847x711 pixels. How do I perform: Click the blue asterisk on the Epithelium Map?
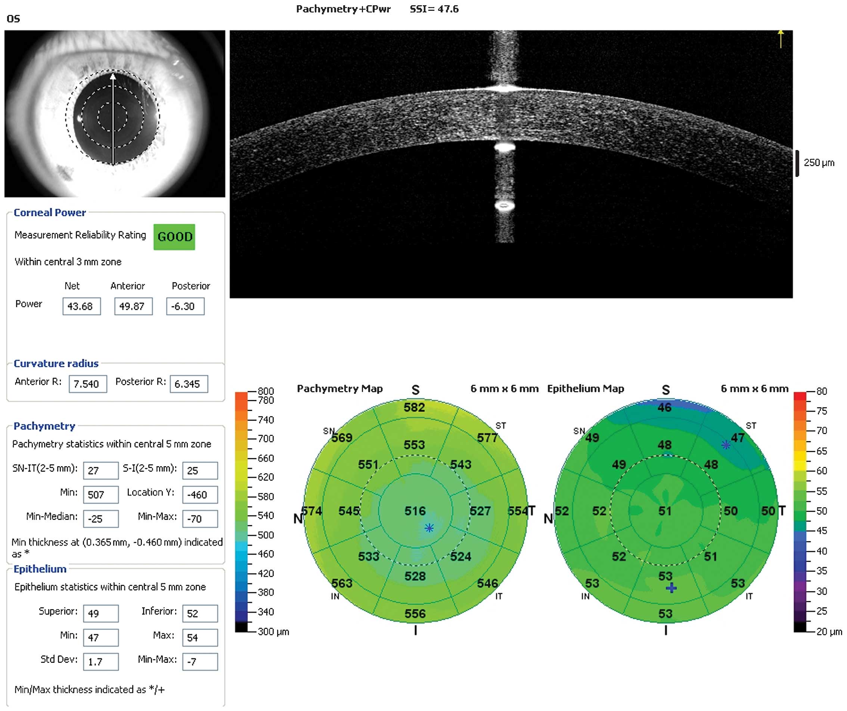pyautogui.click(x=726, y=445)
